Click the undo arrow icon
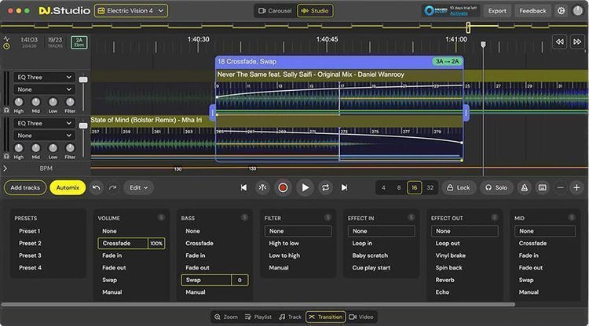 pos(96,188)
